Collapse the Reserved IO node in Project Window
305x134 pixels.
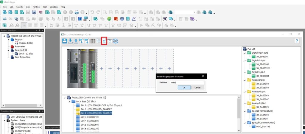click(x=8, y=50)
